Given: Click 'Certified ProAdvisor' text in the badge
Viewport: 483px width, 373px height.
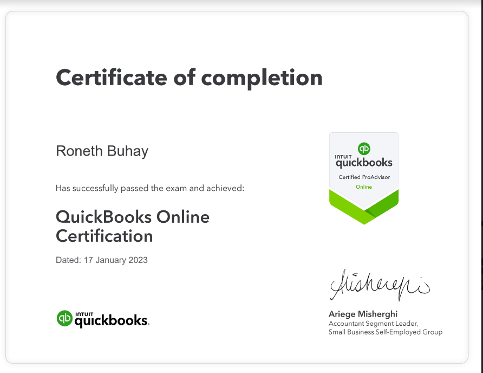Looking at the screenshot, I should point(364,177).
